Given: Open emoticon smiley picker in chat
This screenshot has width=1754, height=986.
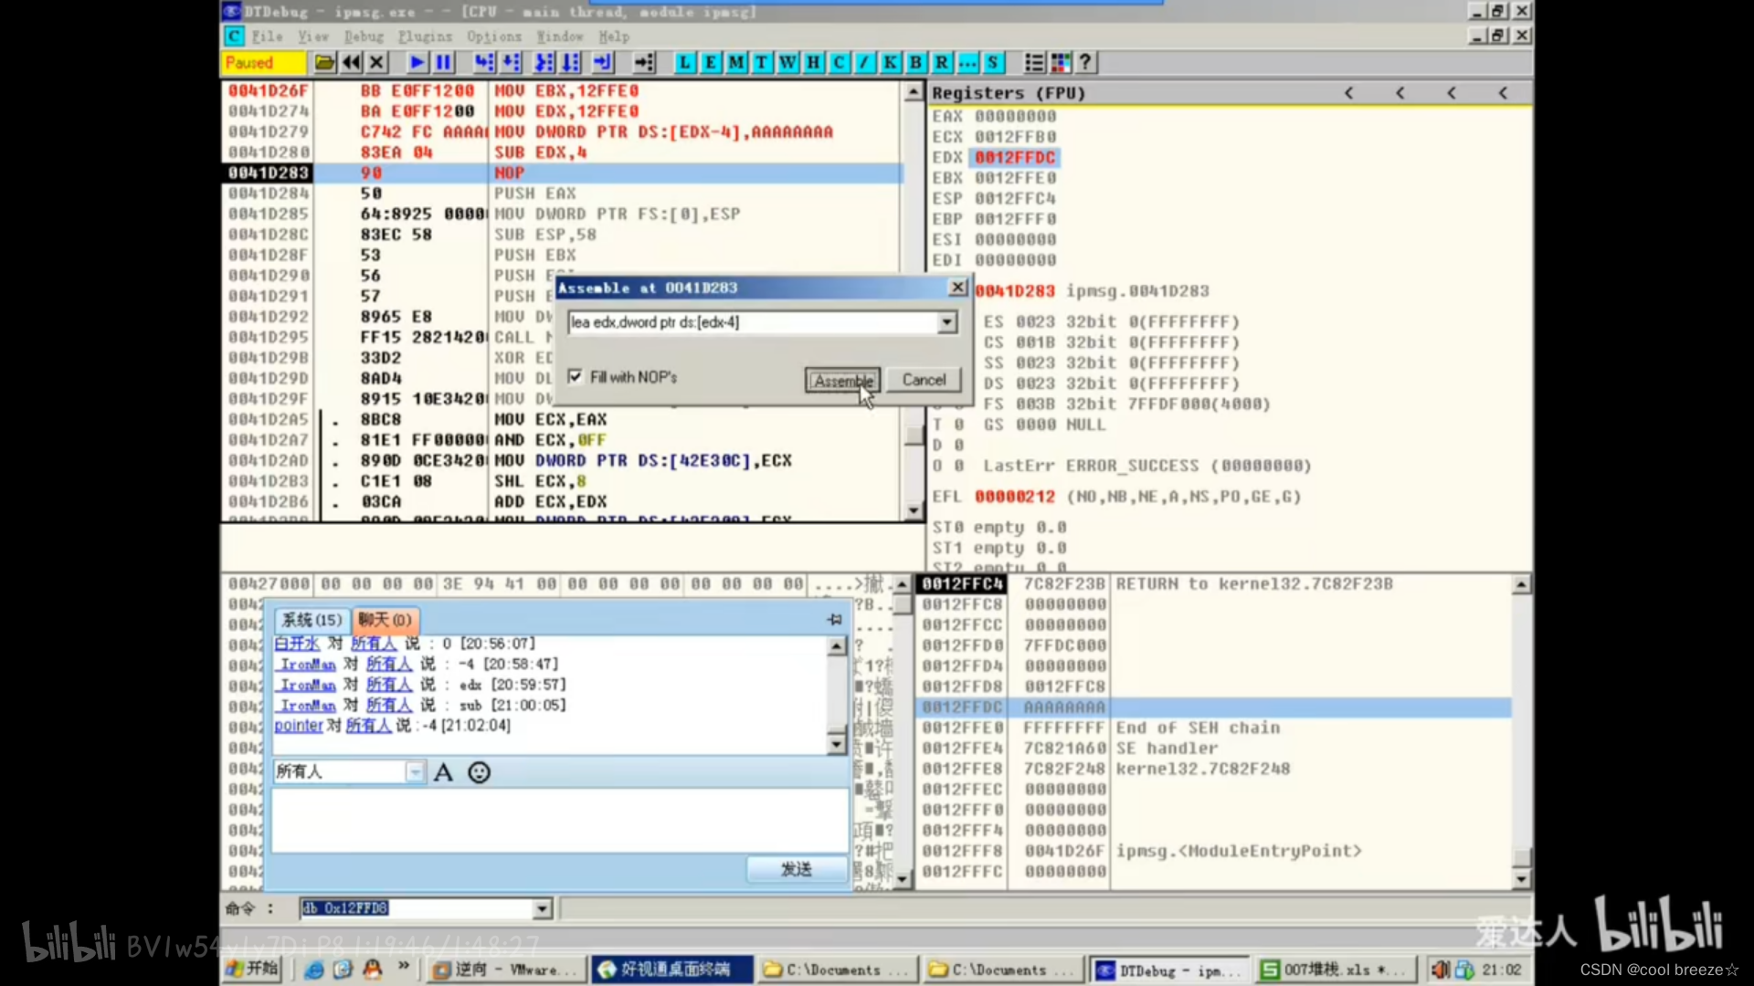Looking at the screenshot, I should point(479,772).
